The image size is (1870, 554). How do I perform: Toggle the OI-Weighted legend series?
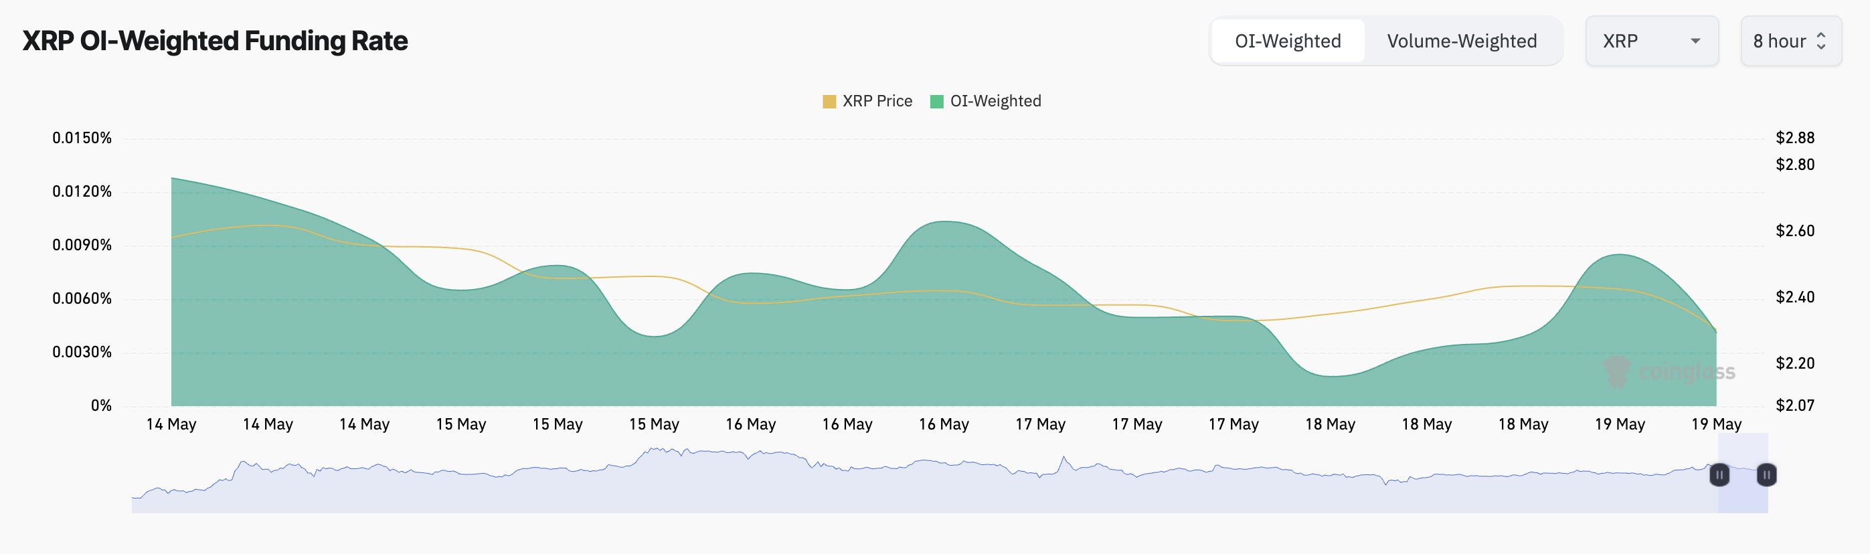point(986,101)
